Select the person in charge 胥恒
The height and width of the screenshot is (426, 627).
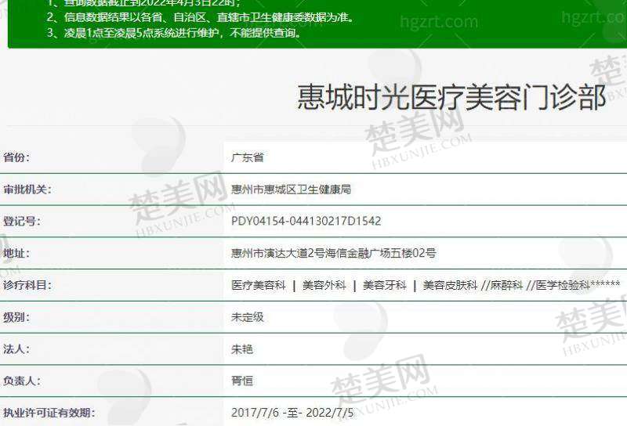click(242, 381)
